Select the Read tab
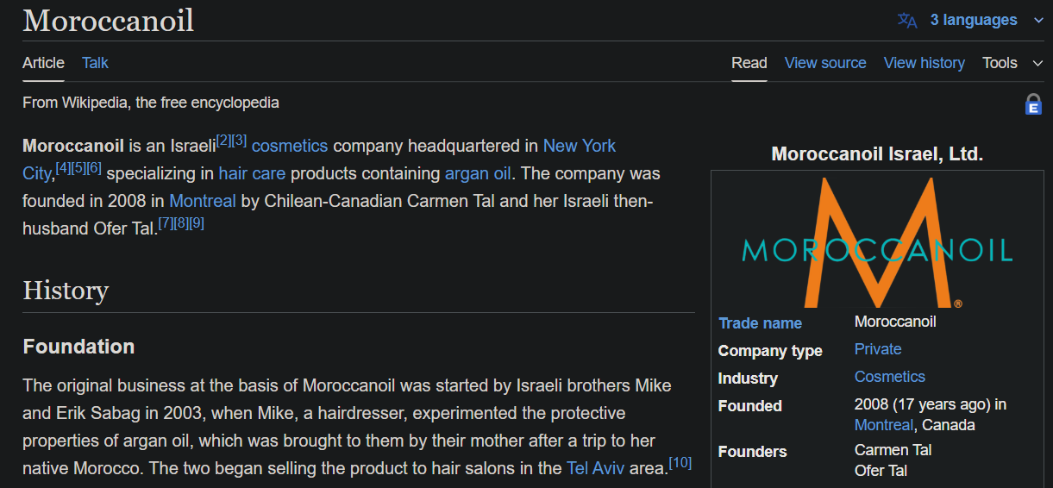 pyautogui.click(x=749, y=63)
